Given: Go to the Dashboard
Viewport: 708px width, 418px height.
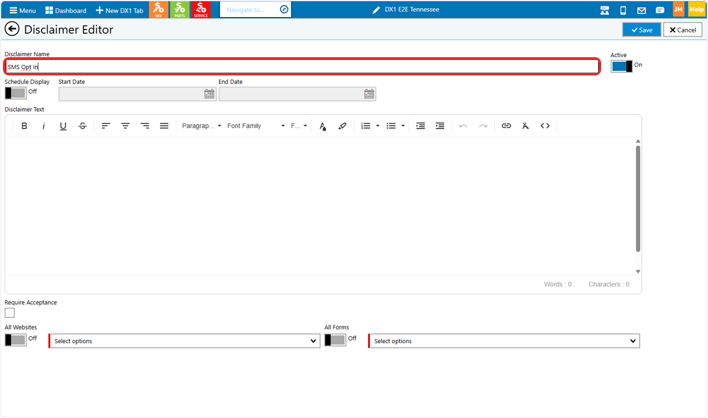Looking at the screenshot, I should coord(65,10).
